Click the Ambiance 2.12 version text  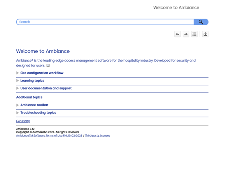(x=25, y=129)
